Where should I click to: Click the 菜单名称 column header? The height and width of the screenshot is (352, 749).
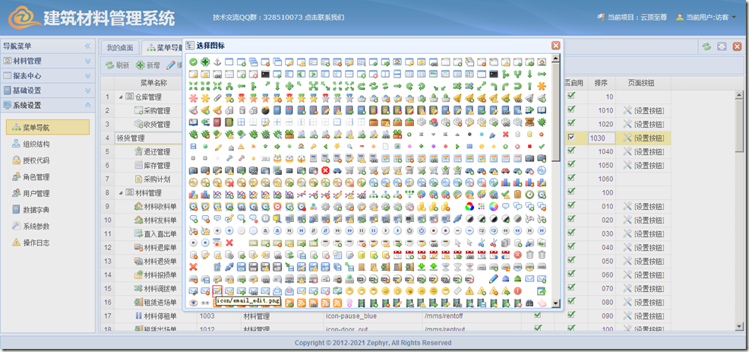click(153, 83)
